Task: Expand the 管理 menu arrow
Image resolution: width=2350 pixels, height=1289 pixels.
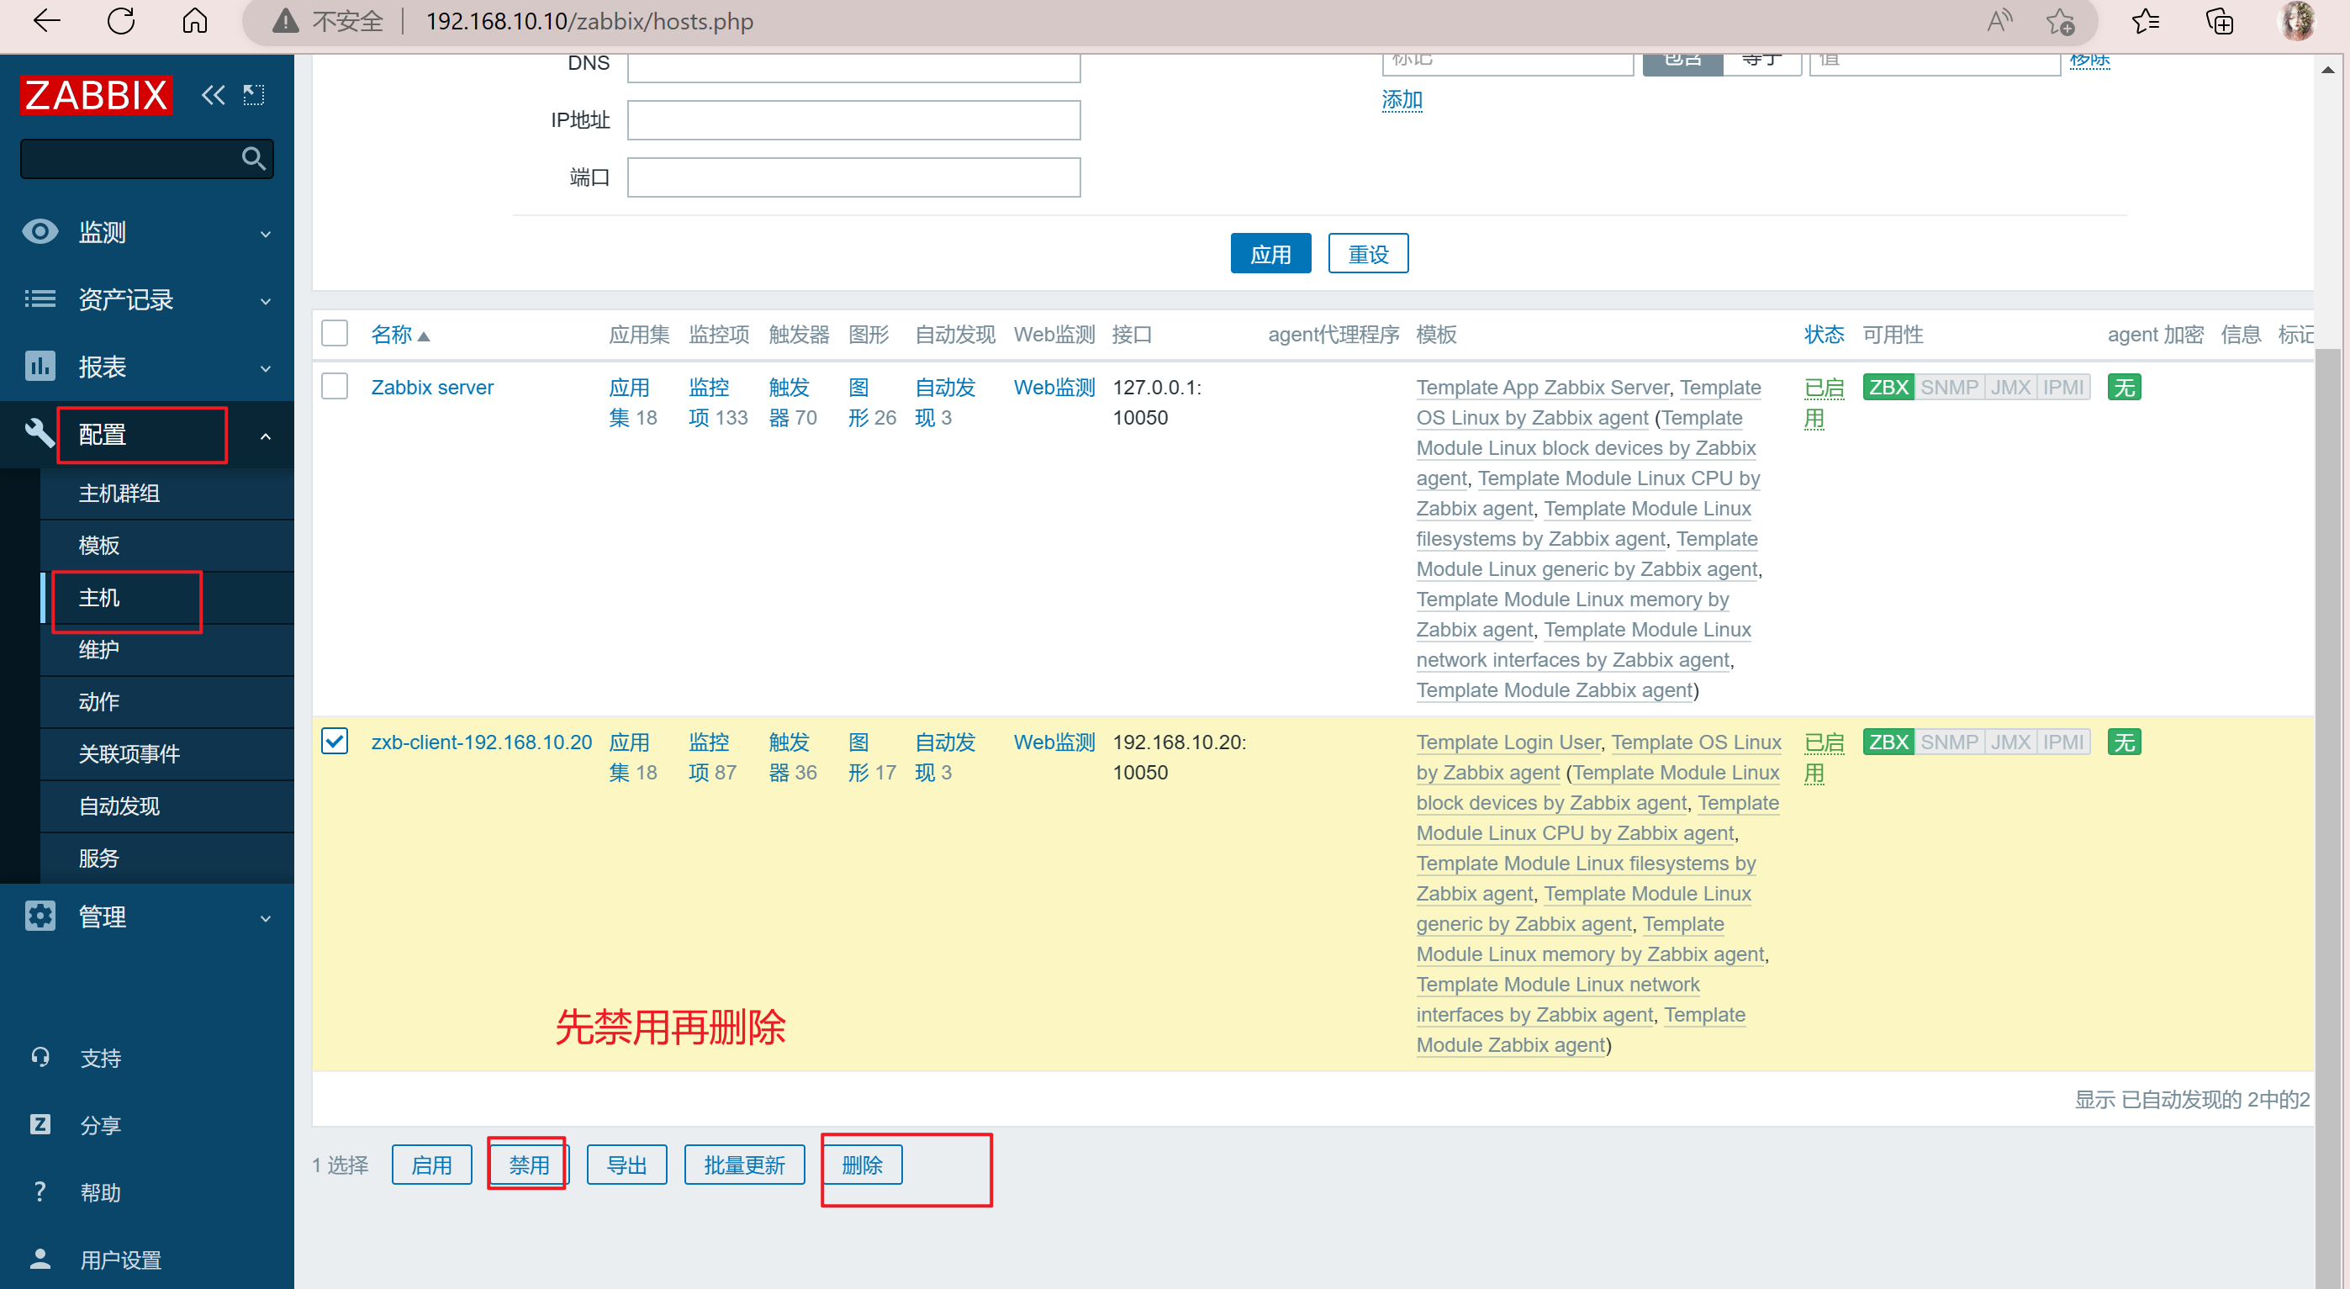Action: [x=266, y=917]
